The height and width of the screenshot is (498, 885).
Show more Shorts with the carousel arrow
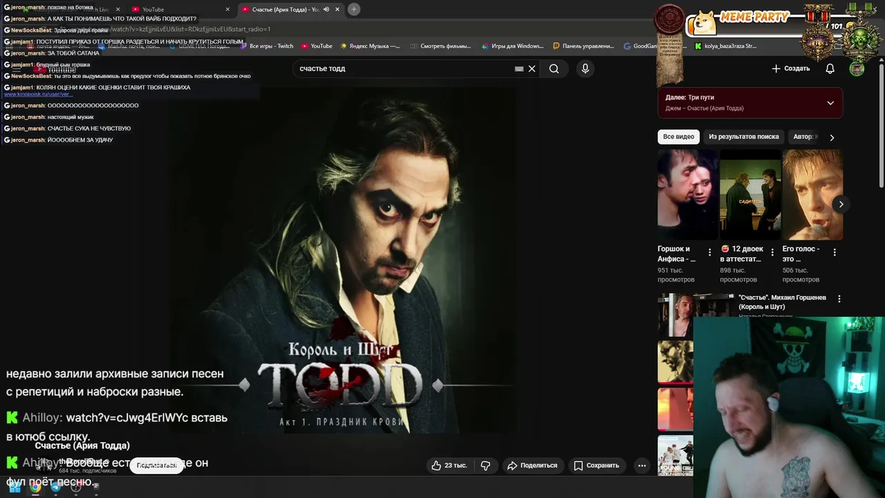841,204
